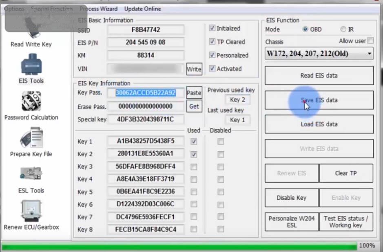
Task: Click the Key 6 value field
Action: point(146,204)
